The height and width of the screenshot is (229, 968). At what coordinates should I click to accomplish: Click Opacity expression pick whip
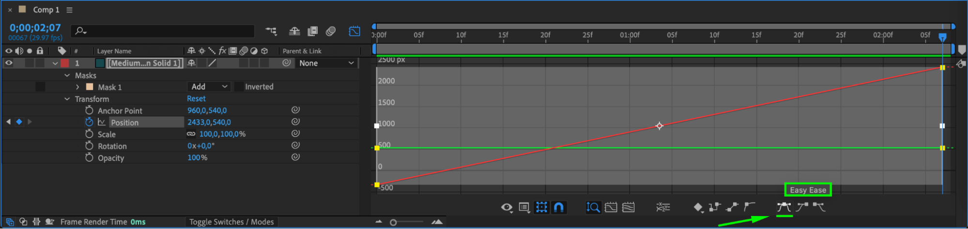point(295,157)
